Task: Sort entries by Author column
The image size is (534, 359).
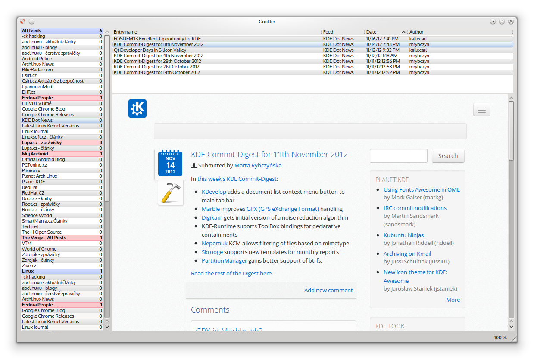Action: (x=460, y=32)
